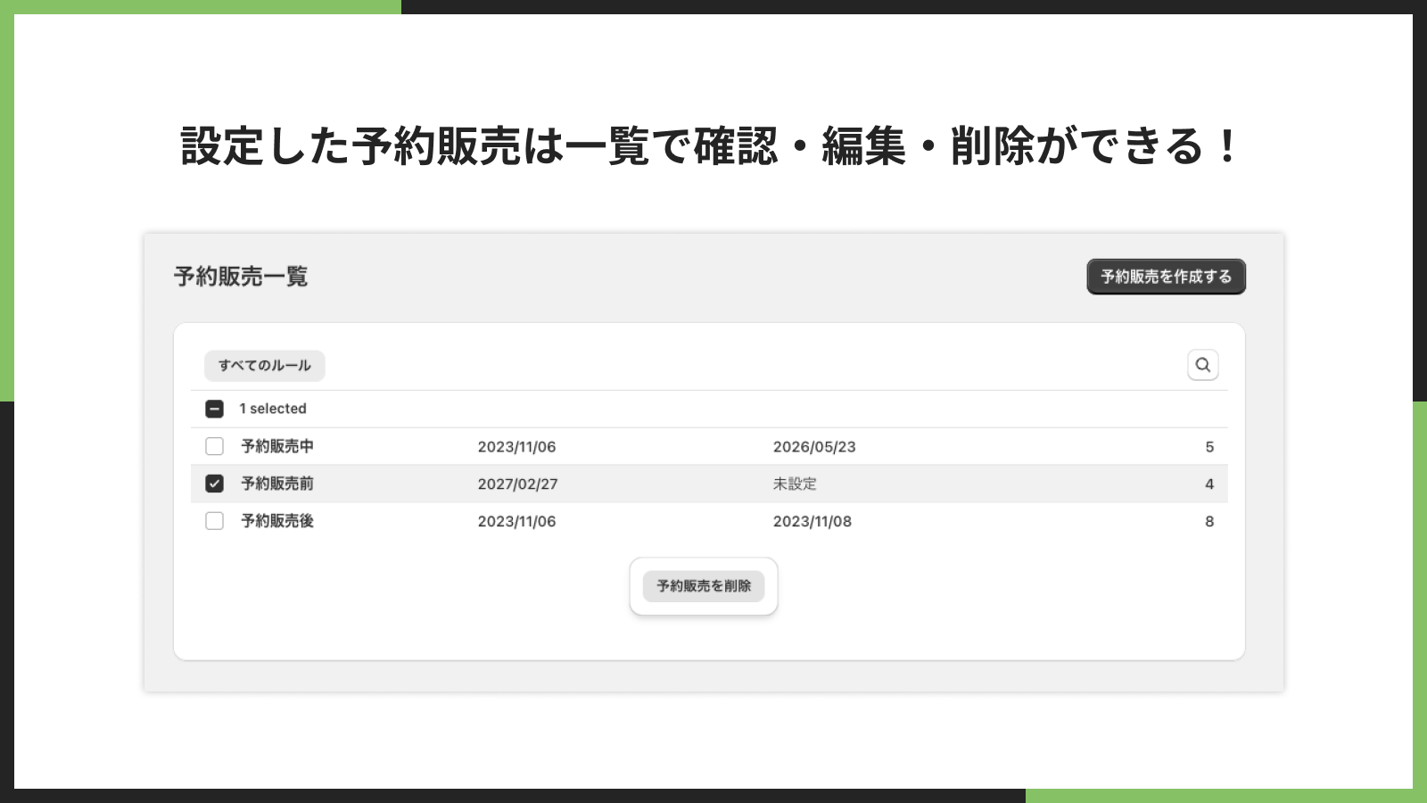
Task: Check the 予約販売後 row checkbox
Action: [x=214, y=521]
